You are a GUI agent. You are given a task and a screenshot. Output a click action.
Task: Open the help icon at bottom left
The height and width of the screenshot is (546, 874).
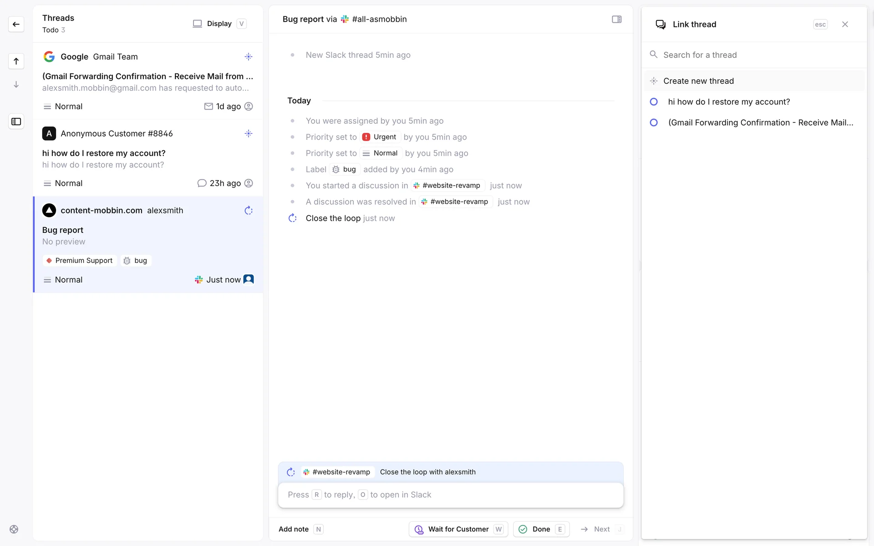14,529
